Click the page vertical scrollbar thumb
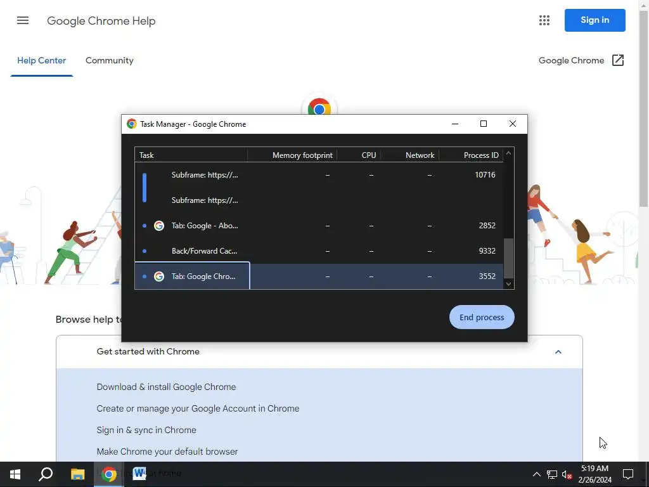The height and width of the screenshot is (487, 649). [643, 108]
